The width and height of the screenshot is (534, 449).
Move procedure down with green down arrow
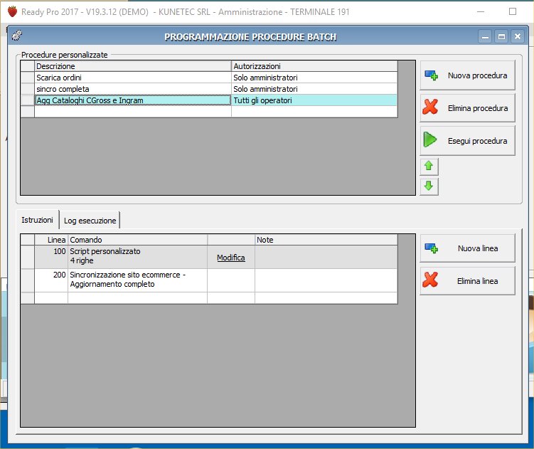pos(429,186)
